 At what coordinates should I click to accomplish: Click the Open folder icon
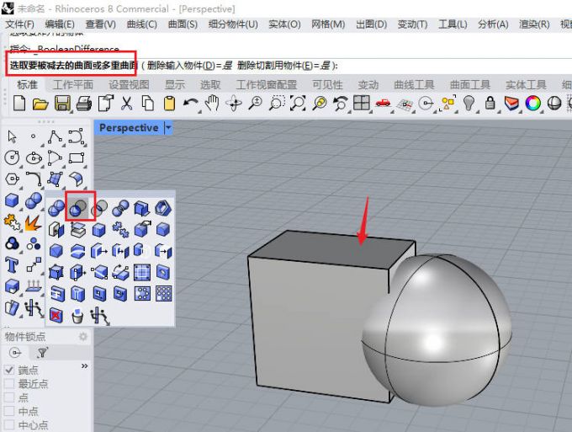pyautogui.click(x=40, y=104)
